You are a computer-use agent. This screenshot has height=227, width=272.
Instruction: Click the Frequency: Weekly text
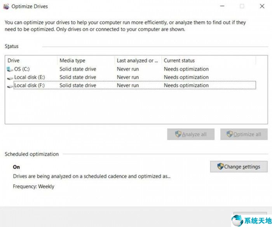pos(33,187)
